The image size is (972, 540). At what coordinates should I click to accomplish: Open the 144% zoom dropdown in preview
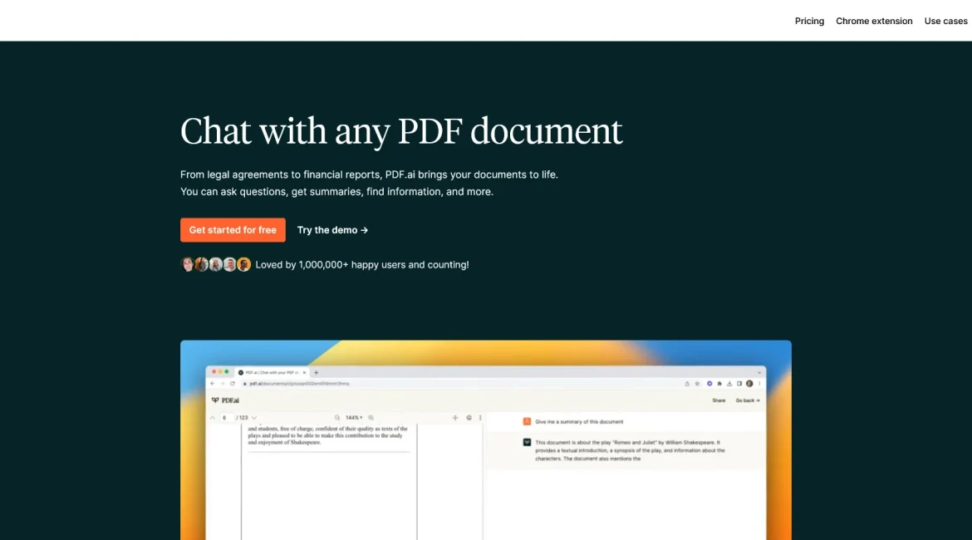click(x=354, y=418)
